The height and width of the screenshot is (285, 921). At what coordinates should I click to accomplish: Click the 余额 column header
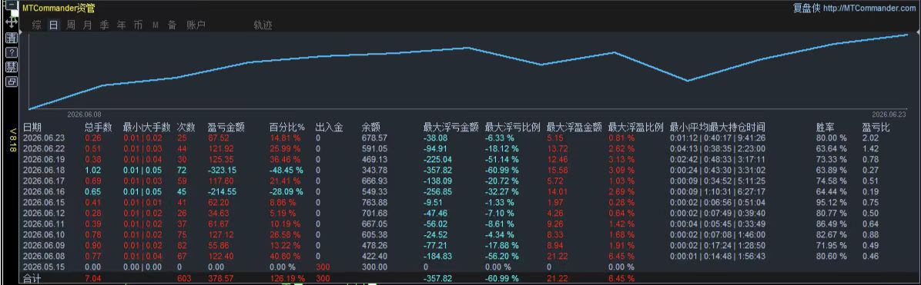pyautogui.click(x=370, y=128)
